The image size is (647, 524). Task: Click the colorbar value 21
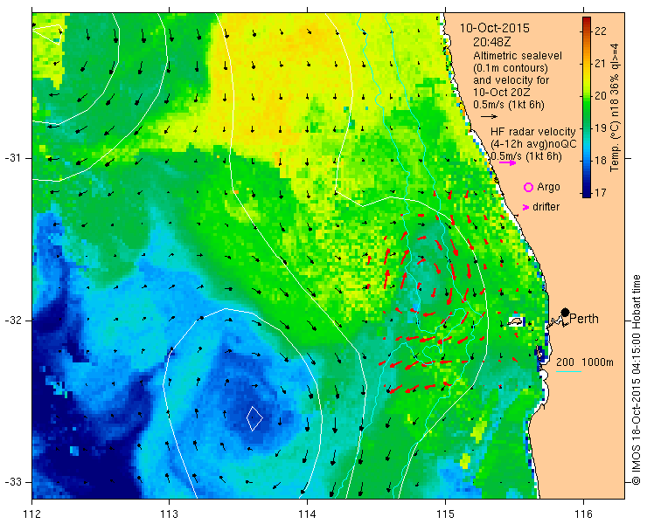click(601, 64)
